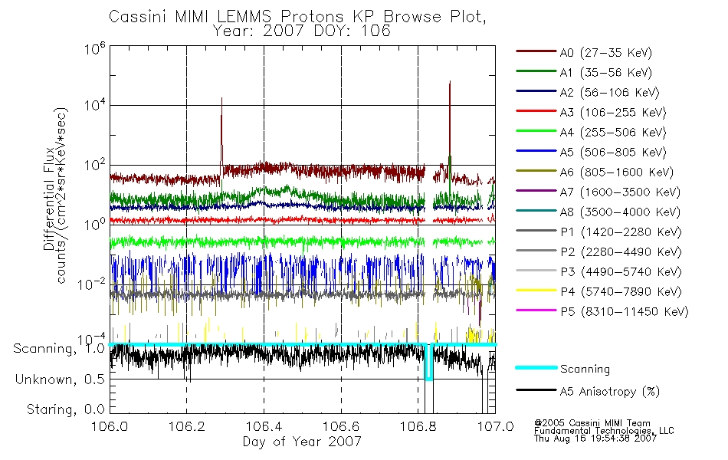Image resolution: width=728 pixels, height=460 pixels.
Task: Click the teal A8 legend line
Action: click(536, 211)
